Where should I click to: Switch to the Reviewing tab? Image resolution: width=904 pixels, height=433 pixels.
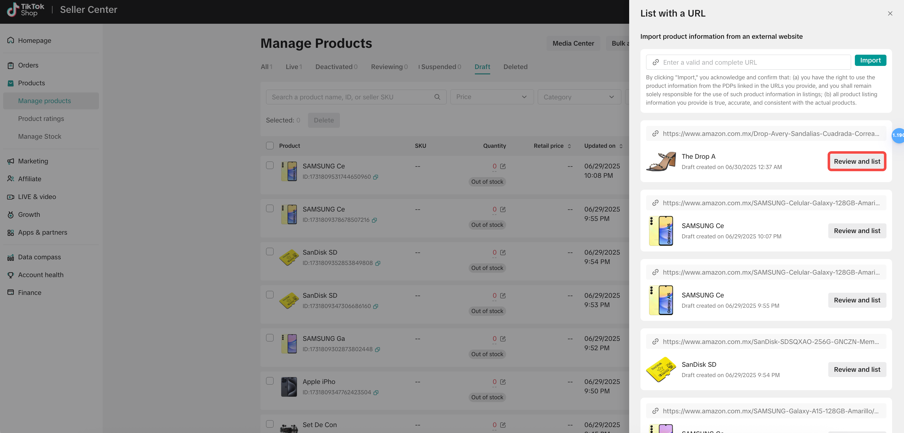click(x=389, y=67)
